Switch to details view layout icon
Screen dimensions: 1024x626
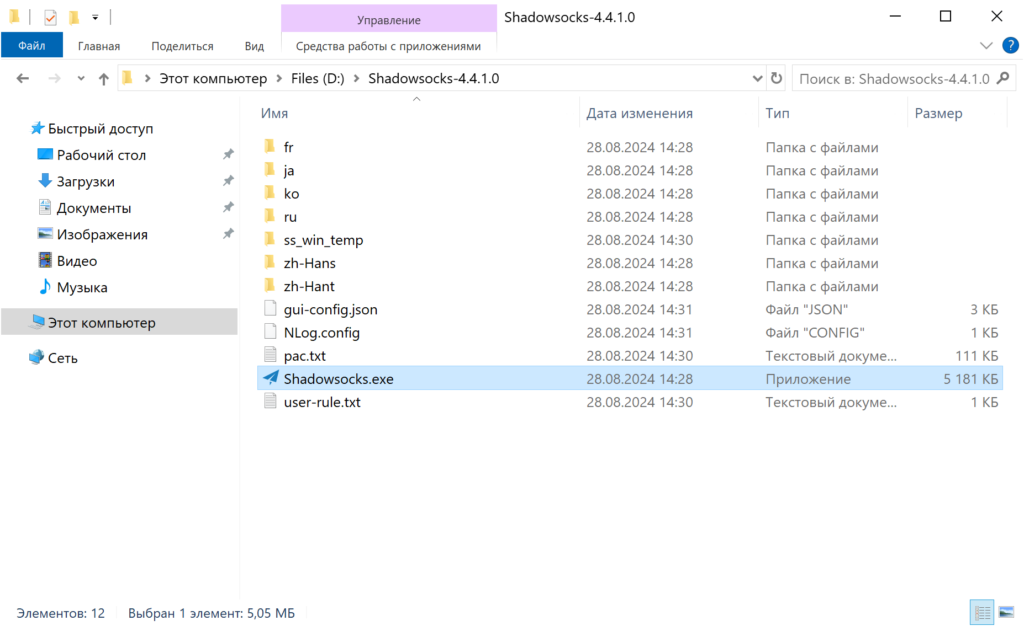[982, 612]
